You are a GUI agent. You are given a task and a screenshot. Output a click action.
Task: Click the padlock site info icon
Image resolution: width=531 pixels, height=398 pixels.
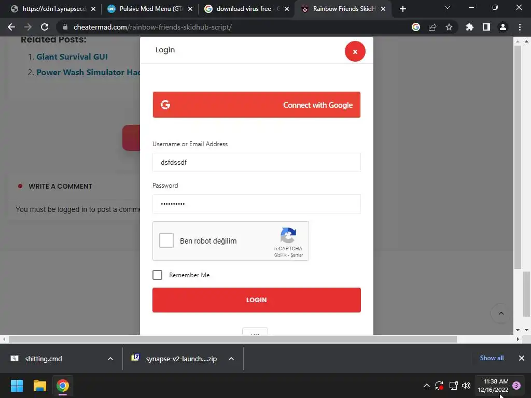pos(65,27)
